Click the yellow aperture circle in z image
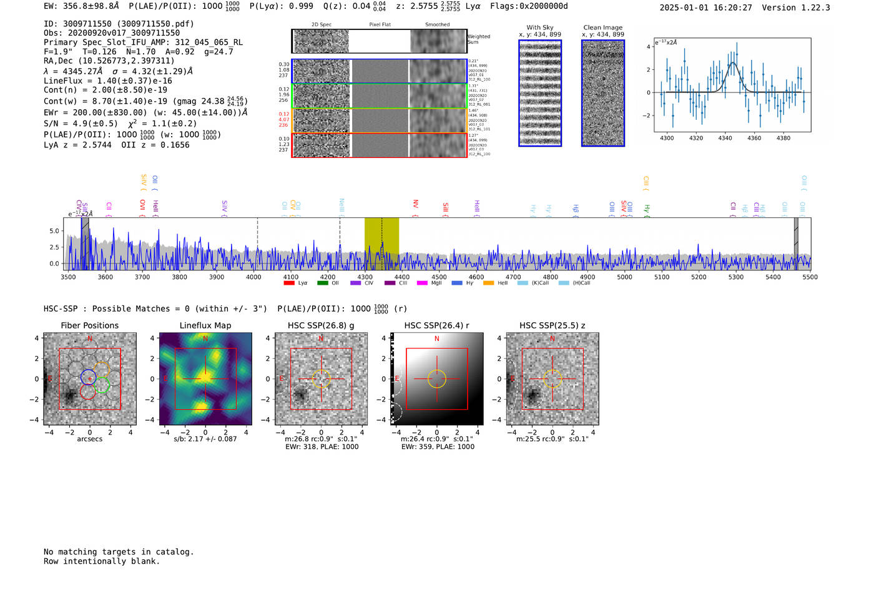The height and width of the screenshot is (595, 874). tap(552, 379)
